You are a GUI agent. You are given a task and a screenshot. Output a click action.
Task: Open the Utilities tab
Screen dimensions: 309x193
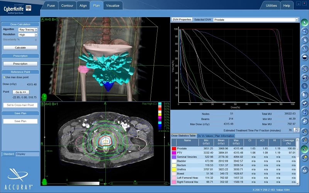pyautogui.click(x=271, y=5)
